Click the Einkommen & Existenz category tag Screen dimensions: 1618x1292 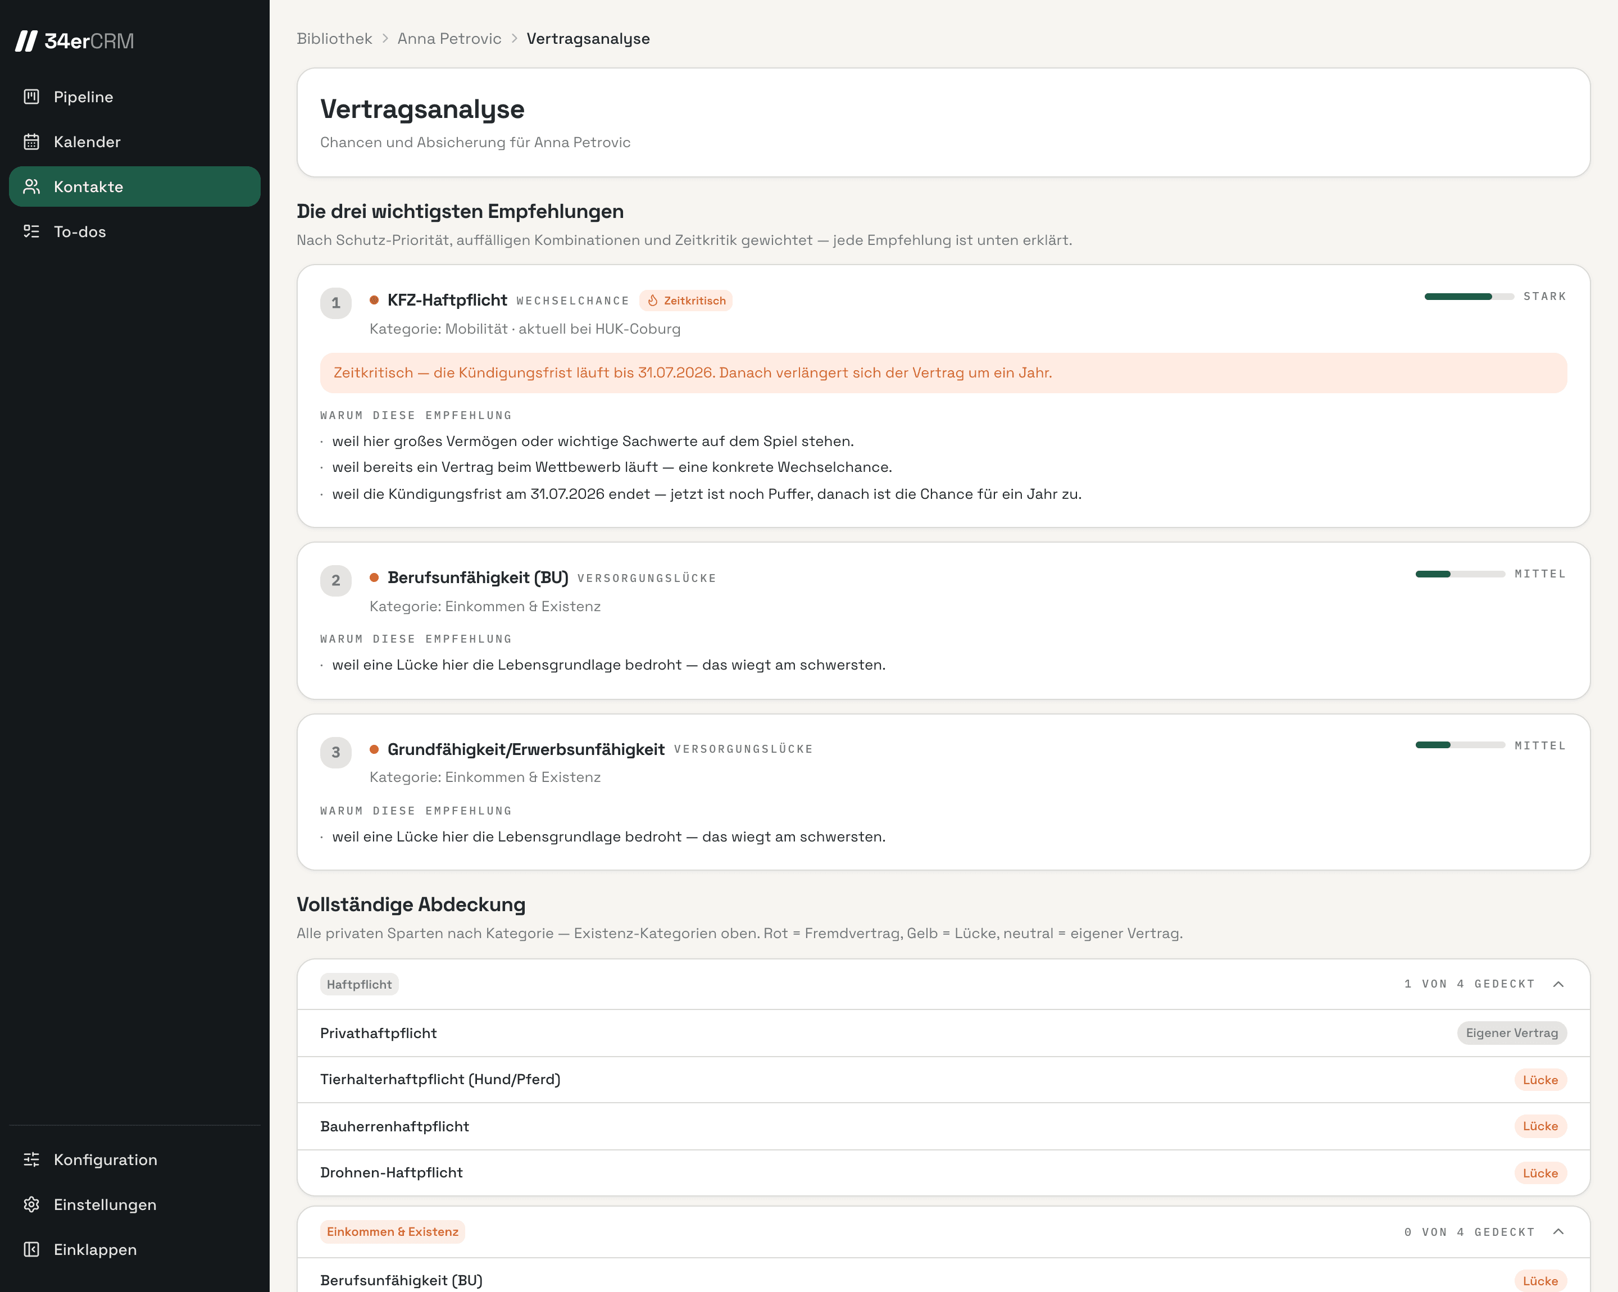click(393, 1232)
